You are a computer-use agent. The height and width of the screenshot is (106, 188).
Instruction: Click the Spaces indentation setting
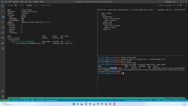(x=144, y=100)
